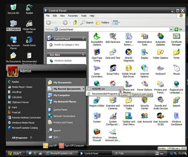This screenshot has width=188, height=157.
Task: Click Windows Update link in See Also
Action: (x=63, y=60)
